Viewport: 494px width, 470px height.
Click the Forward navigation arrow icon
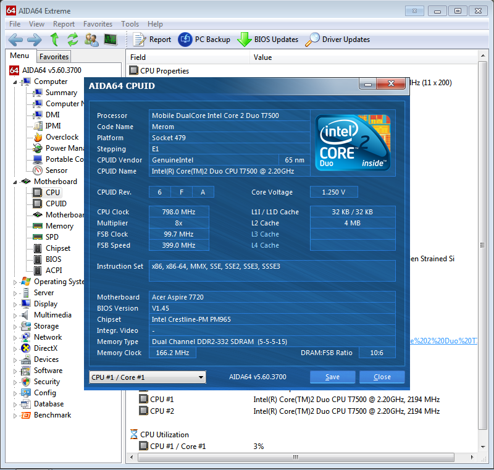35,40
